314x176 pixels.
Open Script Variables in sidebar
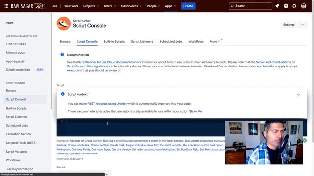click(17, 151)
